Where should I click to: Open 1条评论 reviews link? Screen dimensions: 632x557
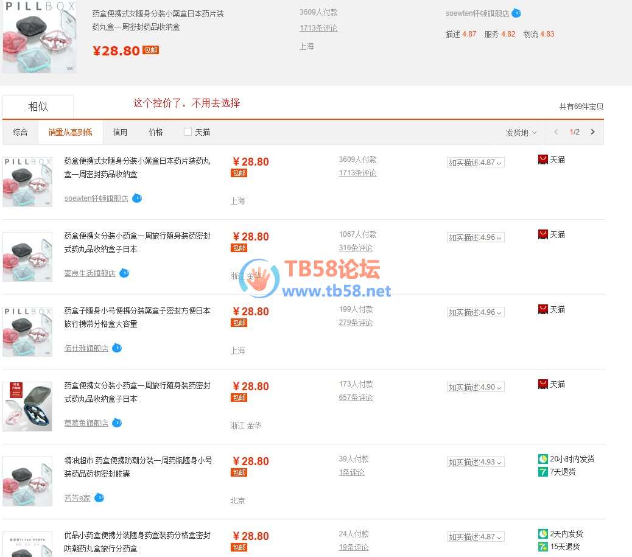click(352, 472)
